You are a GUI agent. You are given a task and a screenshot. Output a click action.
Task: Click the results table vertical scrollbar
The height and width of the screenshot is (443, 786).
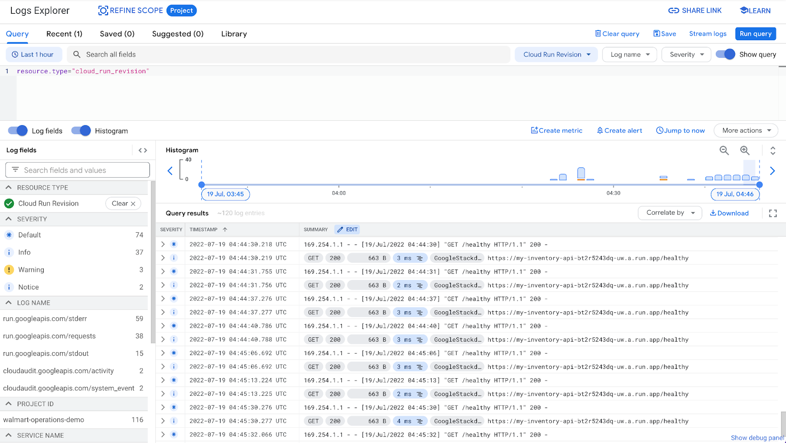pos(783,424)
